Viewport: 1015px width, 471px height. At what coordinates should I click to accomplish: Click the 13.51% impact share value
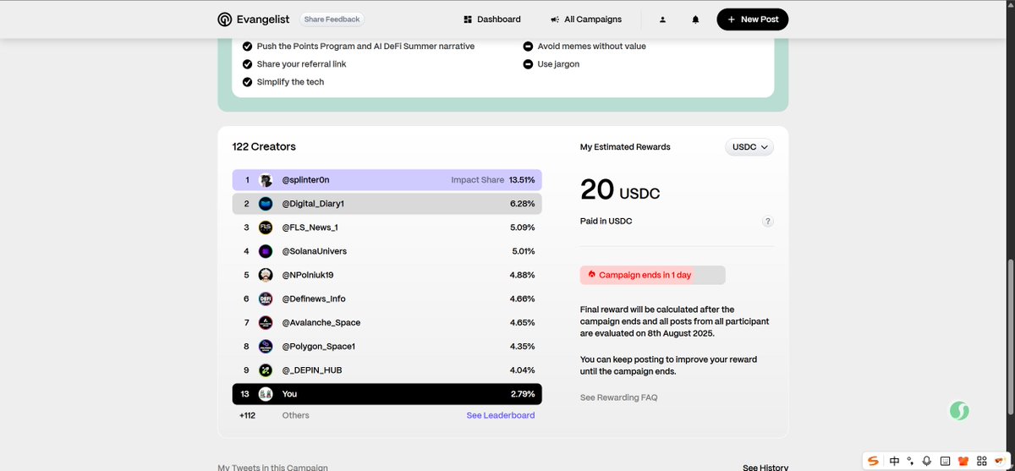(x=522, y=180)
